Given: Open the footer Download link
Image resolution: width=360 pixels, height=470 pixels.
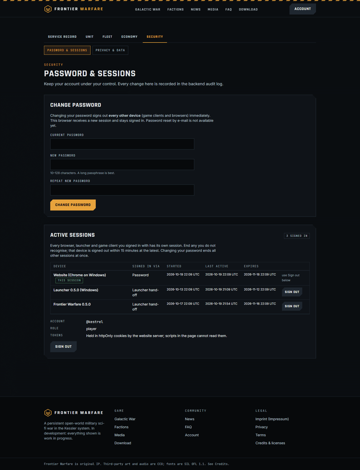Looking at the screenshot, I should pos(123,443).
